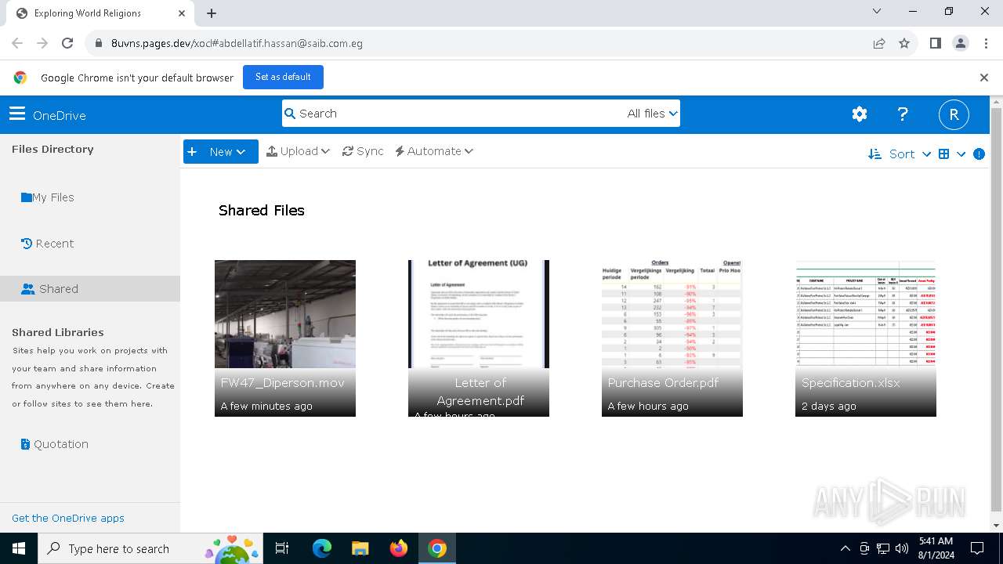Expand the Upload menu
The width and height of the screenshot is (1003, 564).
[298, 151]
